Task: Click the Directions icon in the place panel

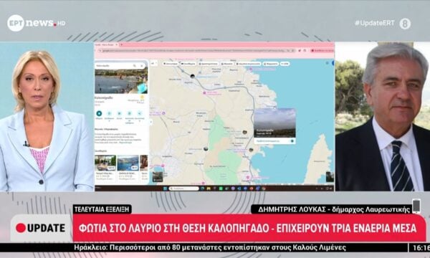Action: 99,113
